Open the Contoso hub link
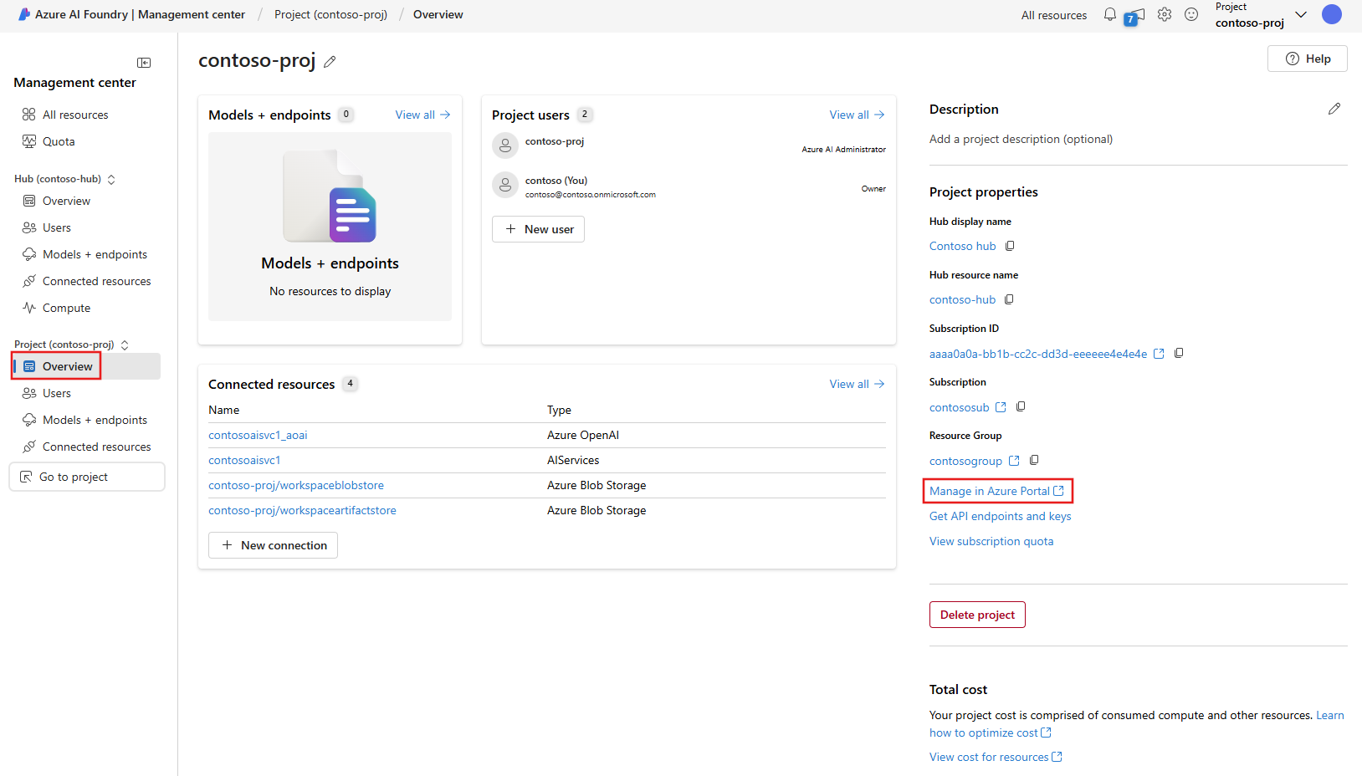The image size is (1362, 776). point(963,246)
